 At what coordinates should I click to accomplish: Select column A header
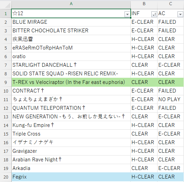(71, 4)
